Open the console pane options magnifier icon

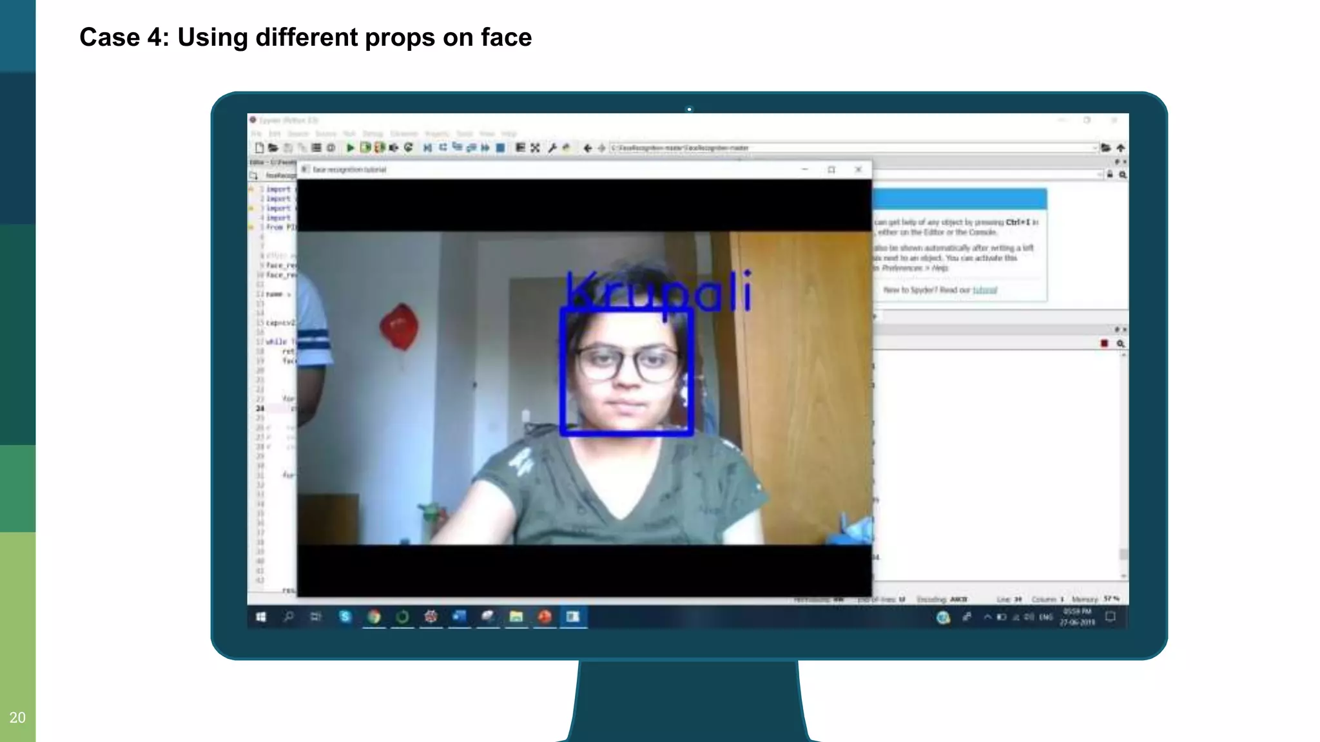point(1120,343)
